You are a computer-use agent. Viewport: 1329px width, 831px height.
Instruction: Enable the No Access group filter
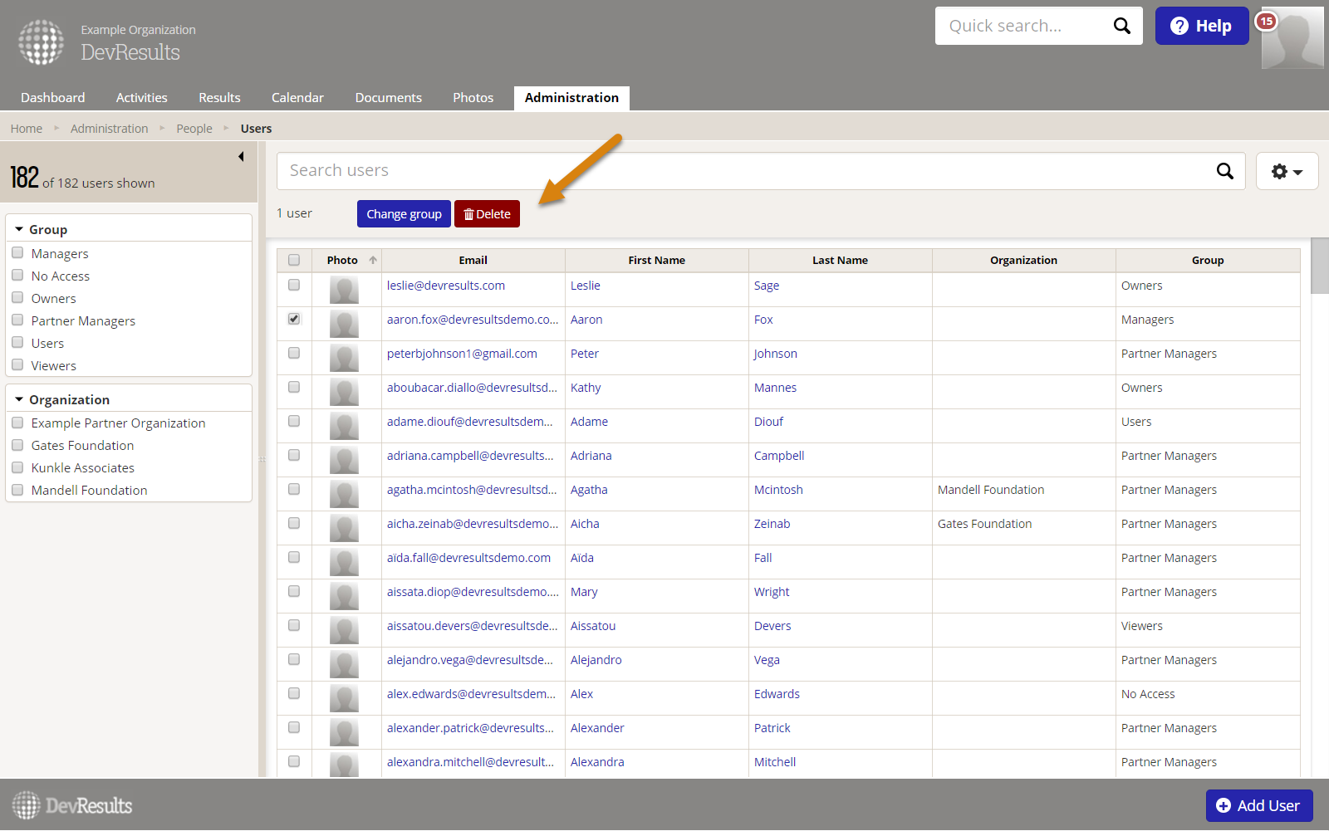17,275
